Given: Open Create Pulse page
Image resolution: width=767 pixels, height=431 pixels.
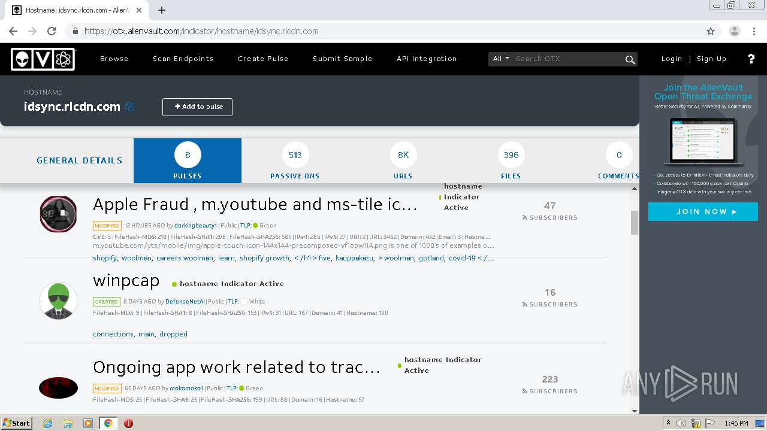Looking at the screenshot, I should coord(263,59).
